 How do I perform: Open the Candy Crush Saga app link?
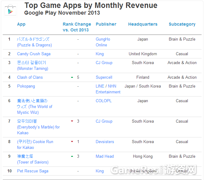tap(34, 54)
